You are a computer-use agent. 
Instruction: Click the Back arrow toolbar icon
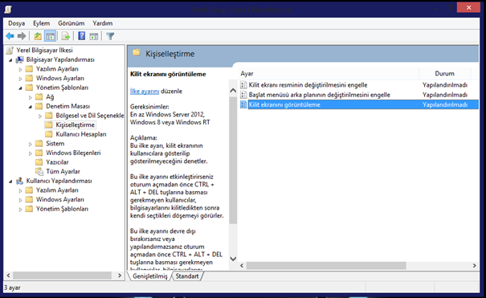tap(10, 36)
